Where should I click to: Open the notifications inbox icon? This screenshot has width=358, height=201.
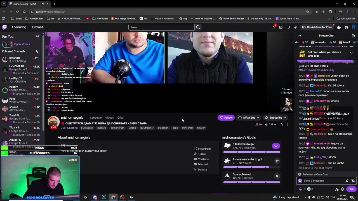281,27
